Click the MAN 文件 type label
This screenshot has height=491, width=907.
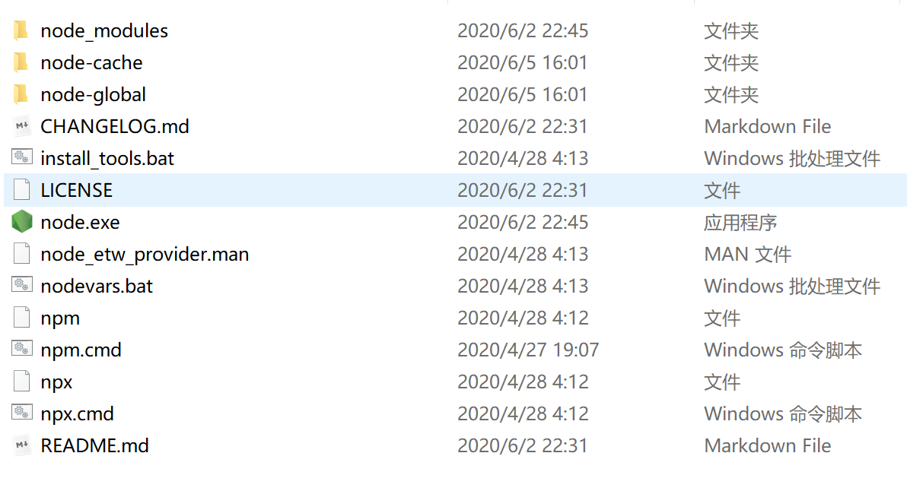747,254
